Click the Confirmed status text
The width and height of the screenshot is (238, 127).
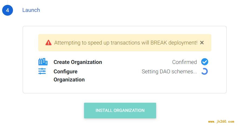(x=185, y=62)
